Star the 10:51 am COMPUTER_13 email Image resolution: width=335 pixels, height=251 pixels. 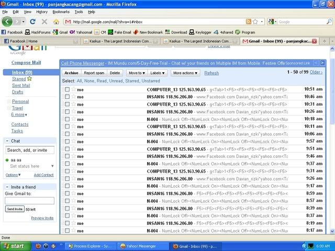(74, 89)
